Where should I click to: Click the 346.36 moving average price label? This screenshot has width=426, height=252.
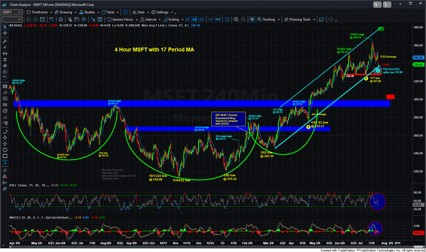[418, 58]
